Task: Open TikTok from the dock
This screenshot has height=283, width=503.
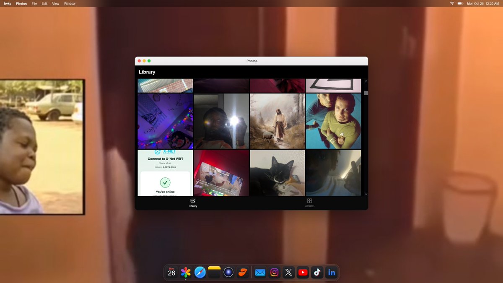Action: pos(317,273)
